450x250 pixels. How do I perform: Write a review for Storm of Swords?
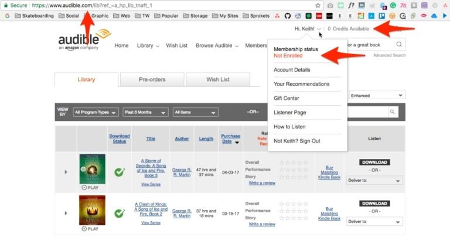262,183
